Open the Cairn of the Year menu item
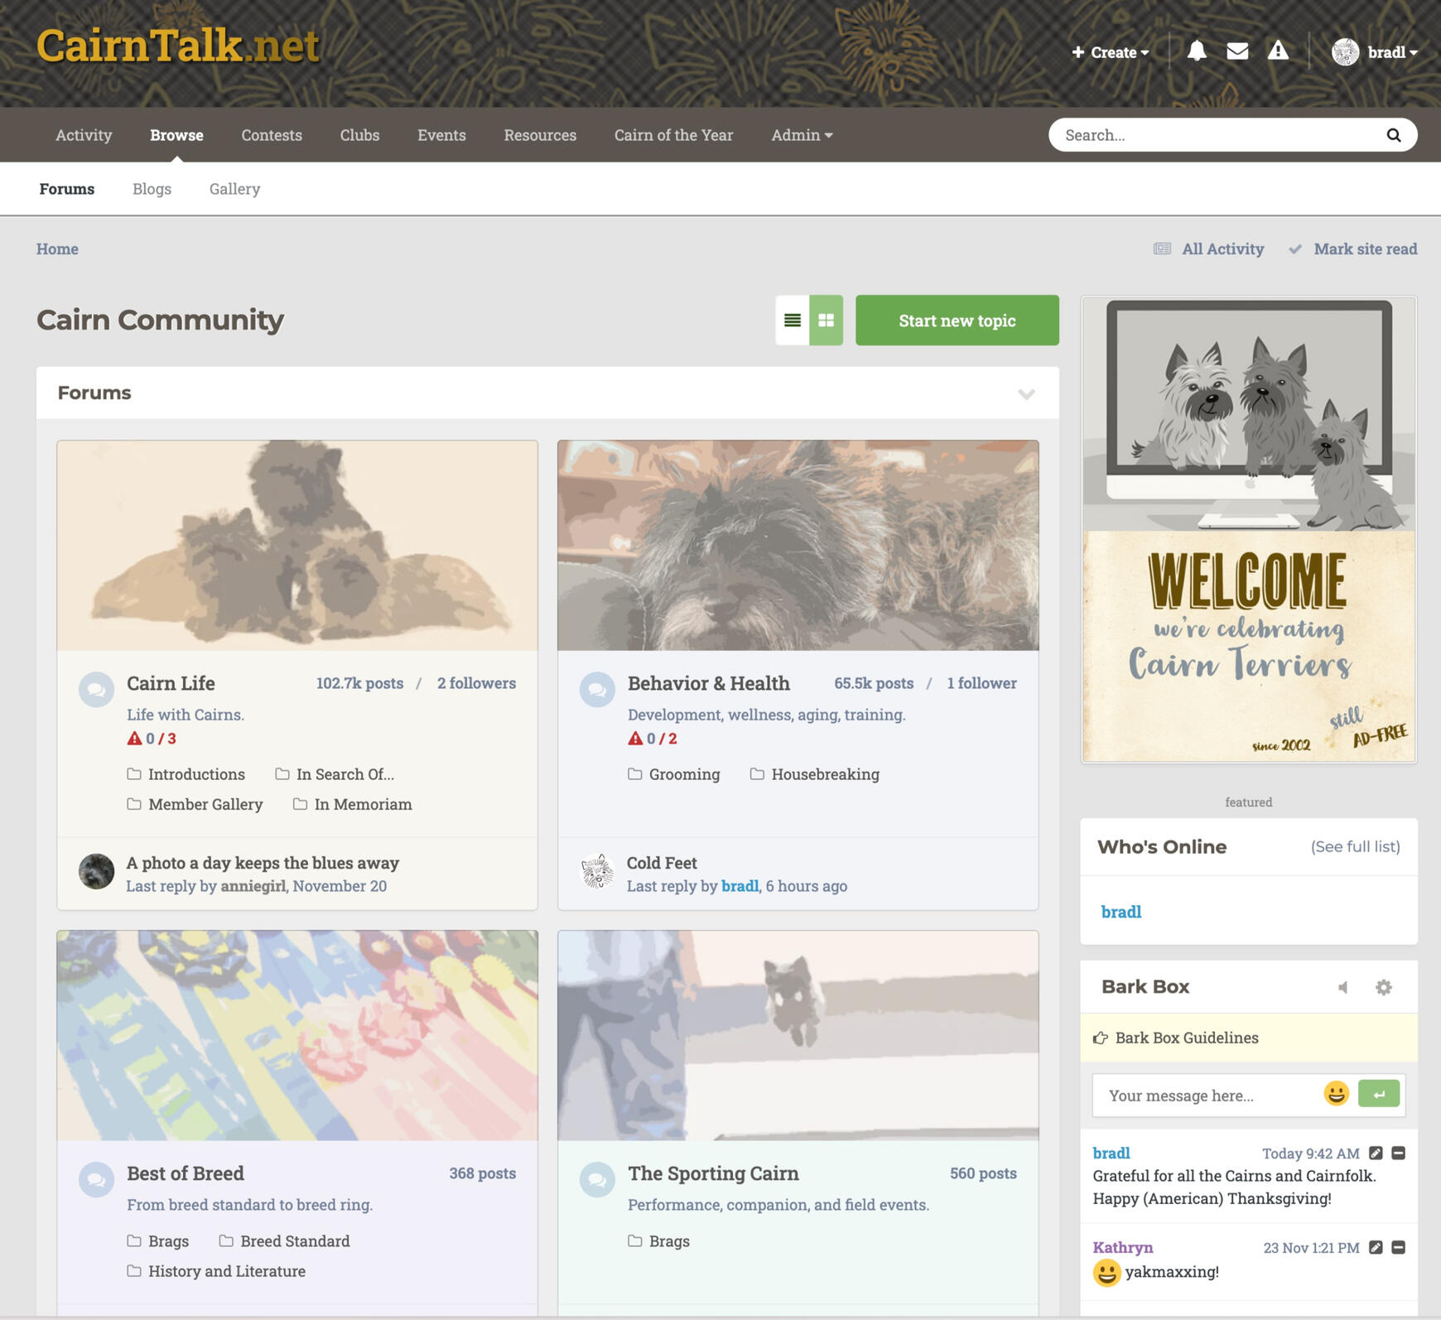This screenshot has width=1441, height=1320. pos(673,135)
